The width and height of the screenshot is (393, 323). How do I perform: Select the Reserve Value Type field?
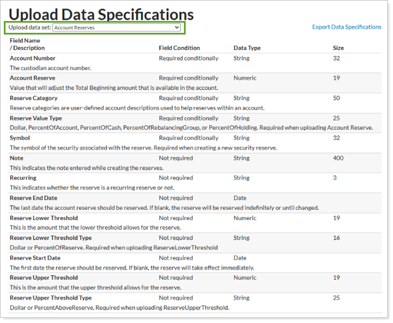[x=36, y=118]
